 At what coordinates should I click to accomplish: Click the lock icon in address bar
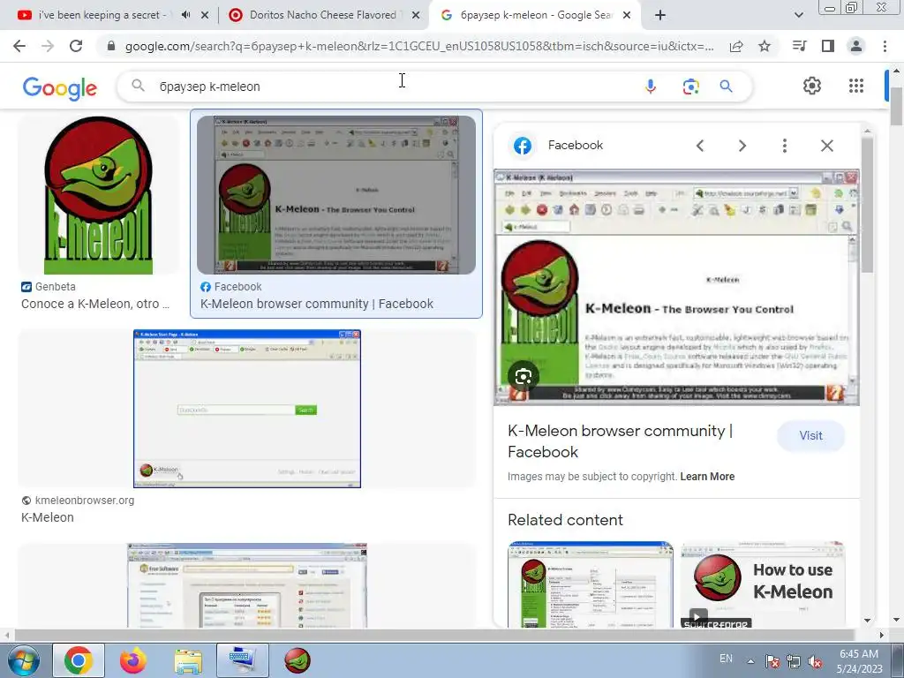coord(111,46)
